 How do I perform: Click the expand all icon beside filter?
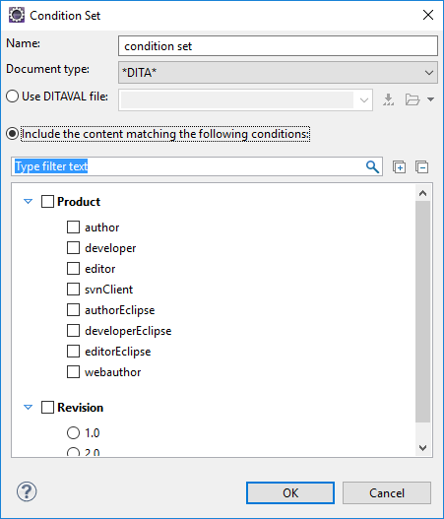[x=399, y=166]
